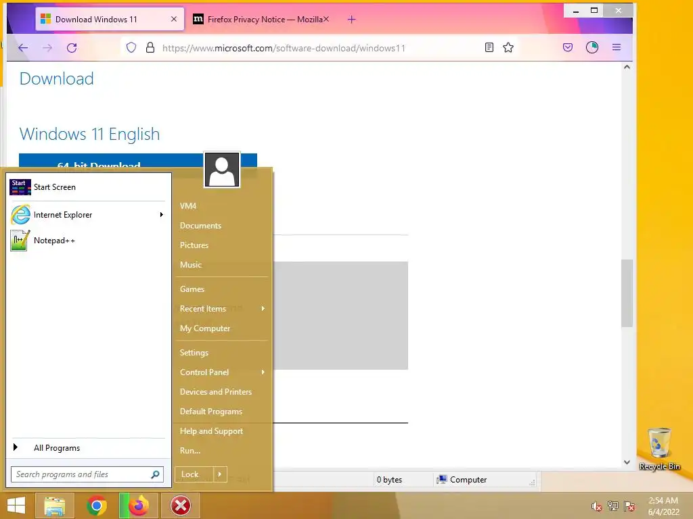Open the Recycle Bin desktop icon
This screenshot has width=693, height=519.
click(x=659, y=449)
